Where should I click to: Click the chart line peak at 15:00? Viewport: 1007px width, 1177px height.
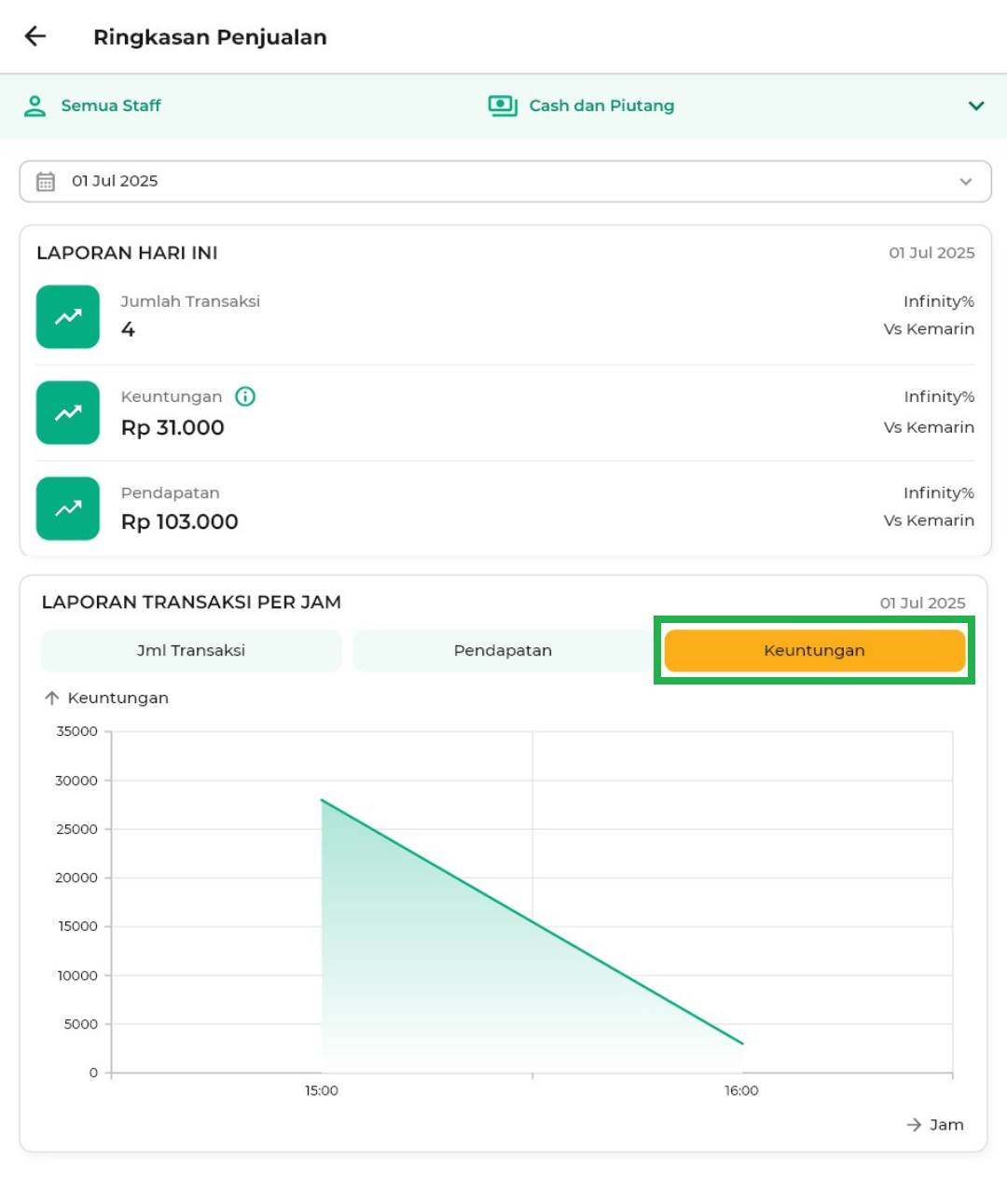[322, 800]
